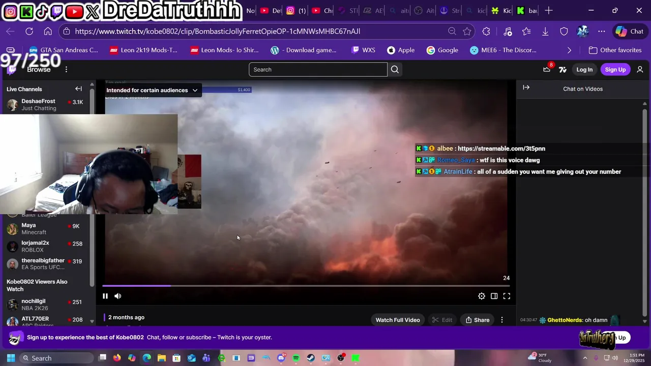This screenshot has width=651, height=366.
Task: Open the three-dot menu next to Browse
Action: pos(66,70)
